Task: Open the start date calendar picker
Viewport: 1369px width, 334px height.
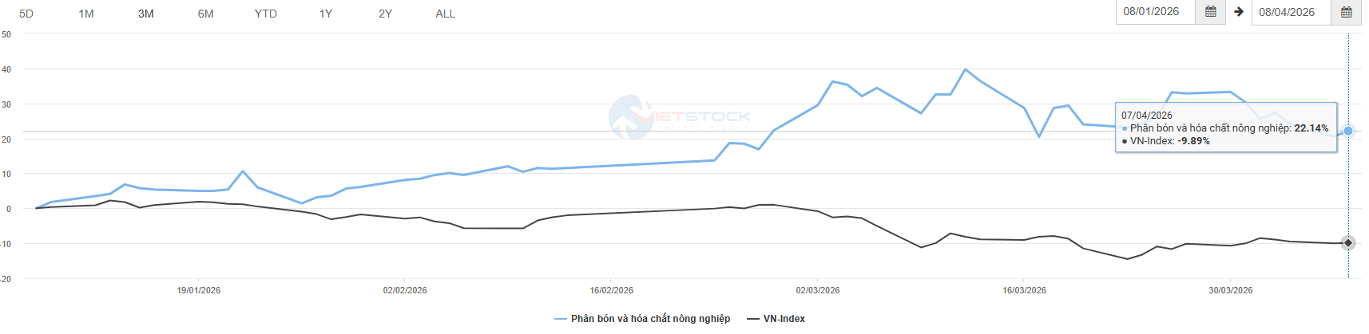Action: pos(1210,12)
